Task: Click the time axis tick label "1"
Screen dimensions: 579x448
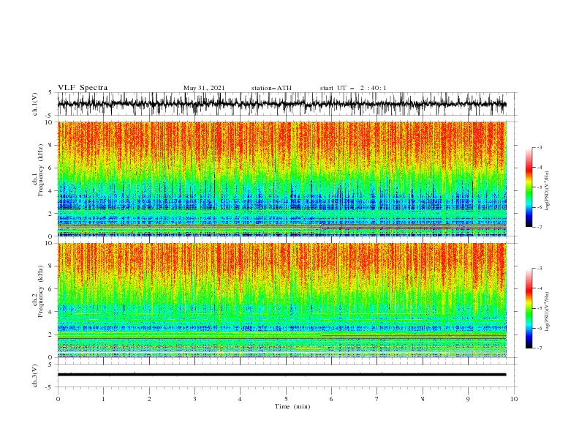Action: [103, 399]
